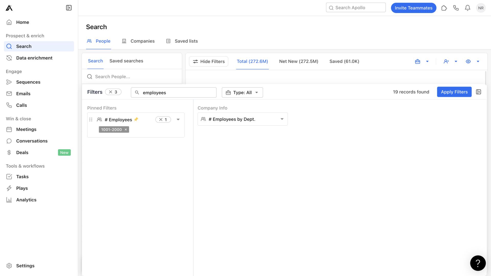This screenshot has width=491, height=276.
Task: Click the Deals dollar icon
Action: point(9,153)
